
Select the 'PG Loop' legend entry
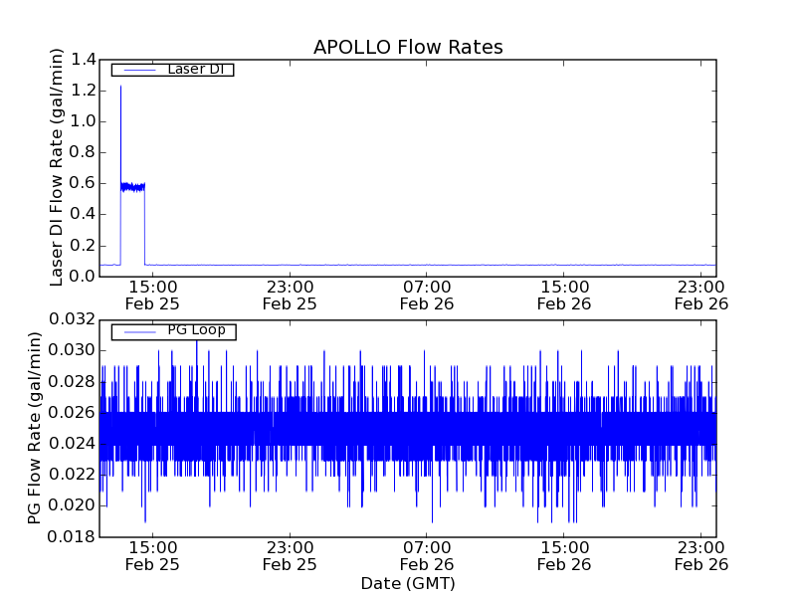pos(173,331)
